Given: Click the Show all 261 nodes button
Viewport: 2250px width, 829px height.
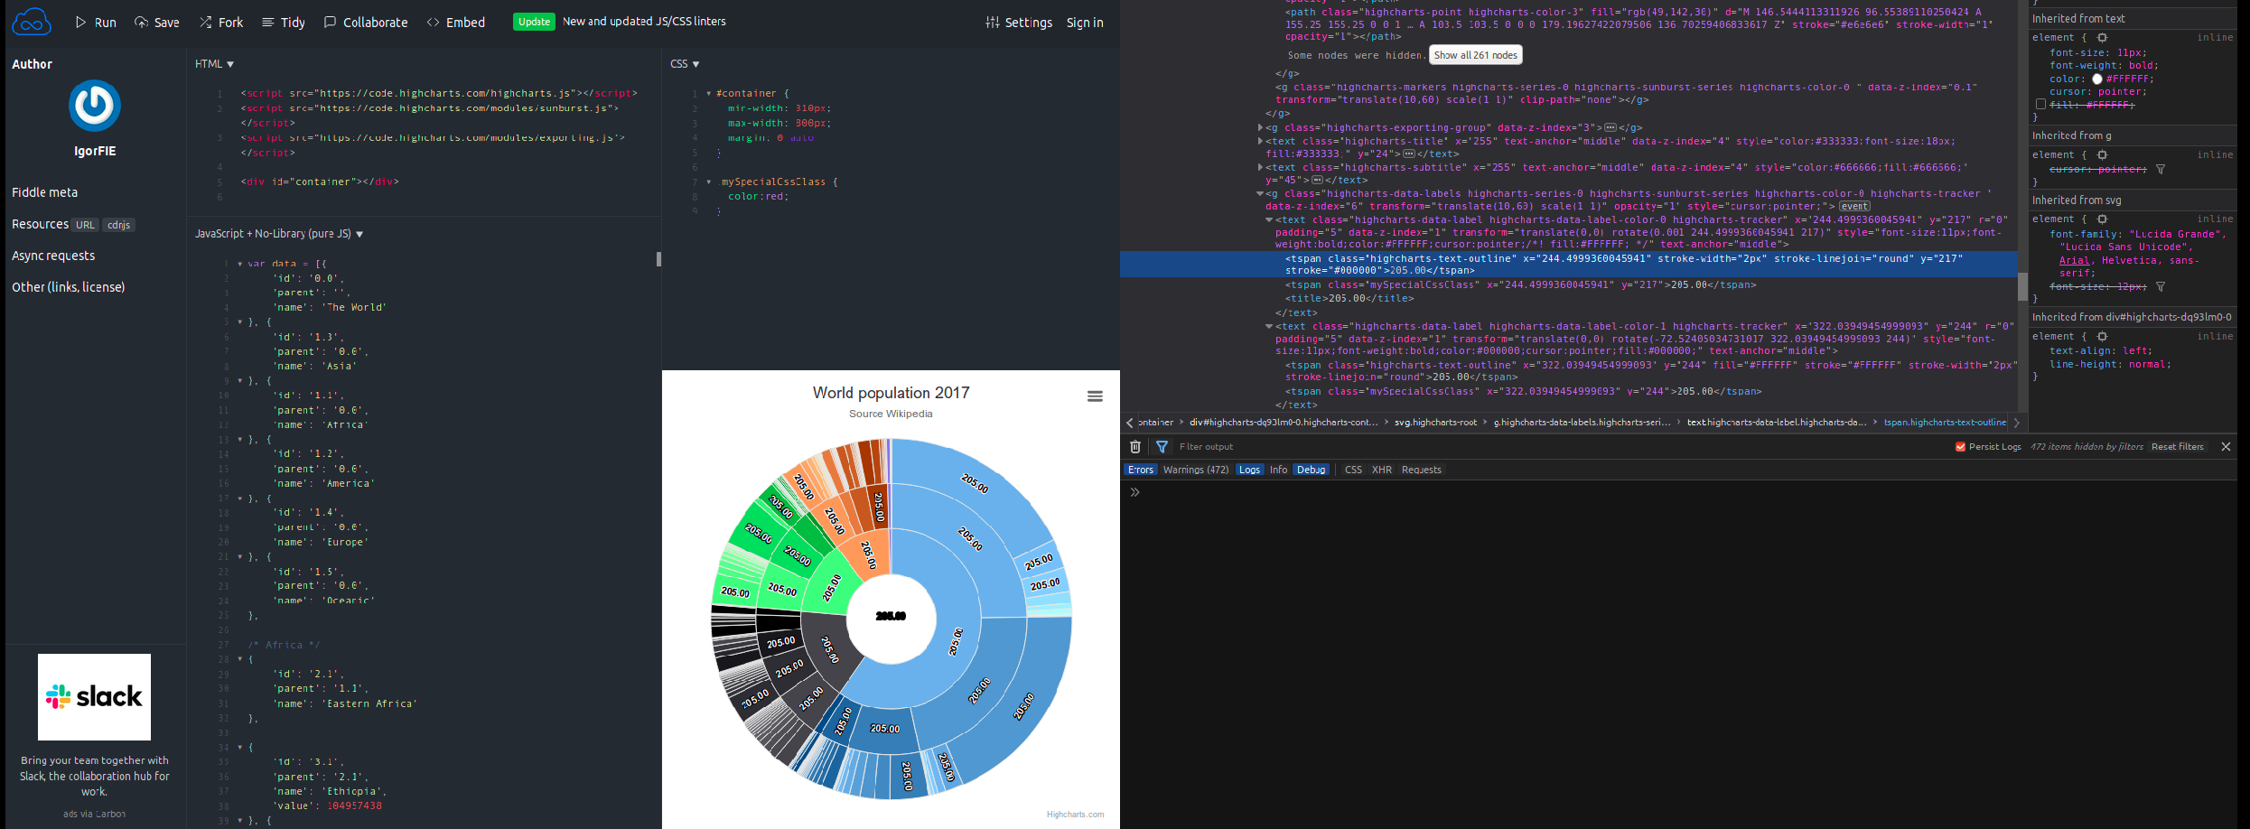Looking at the screenshot, I should [1476, 55].
